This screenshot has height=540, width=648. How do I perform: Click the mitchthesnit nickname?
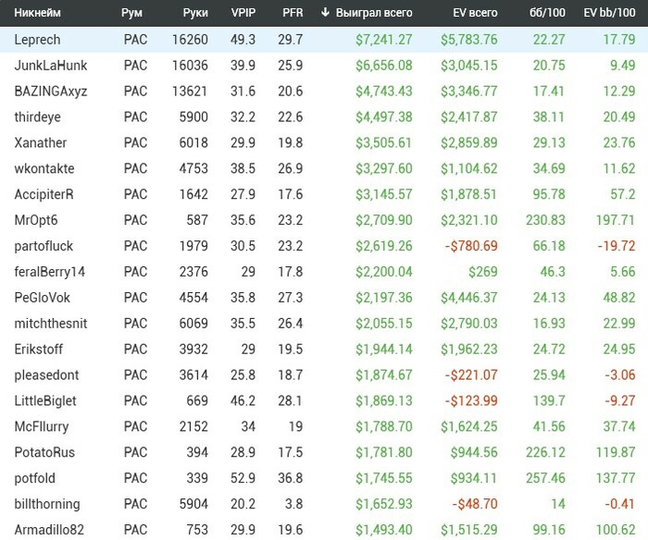point(51,324)
